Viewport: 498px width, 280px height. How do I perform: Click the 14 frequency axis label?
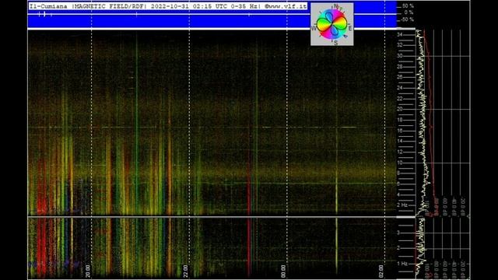point(399,141)
